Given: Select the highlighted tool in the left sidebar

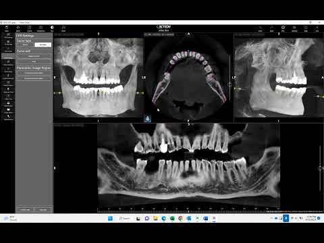Looking at the screenshot, I should coord(8,56).
